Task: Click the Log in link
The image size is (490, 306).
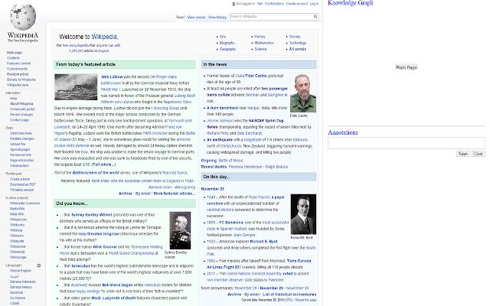Action: 314,4
